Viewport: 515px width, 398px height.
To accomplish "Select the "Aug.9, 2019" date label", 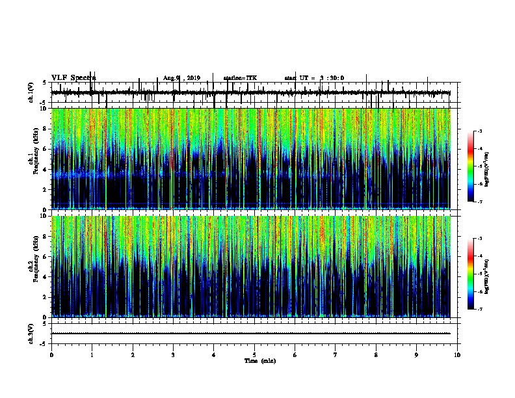I will [181, 78].
